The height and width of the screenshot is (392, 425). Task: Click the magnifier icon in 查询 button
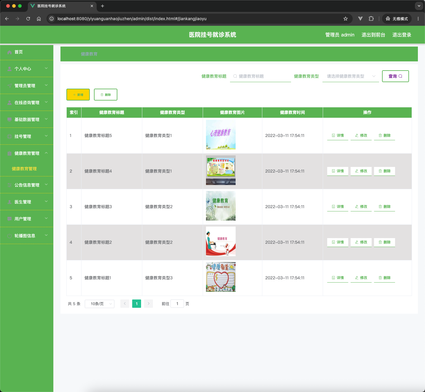[x=400, y=76]
